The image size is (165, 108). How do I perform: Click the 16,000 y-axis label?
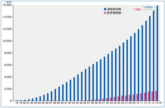point(7,5)
